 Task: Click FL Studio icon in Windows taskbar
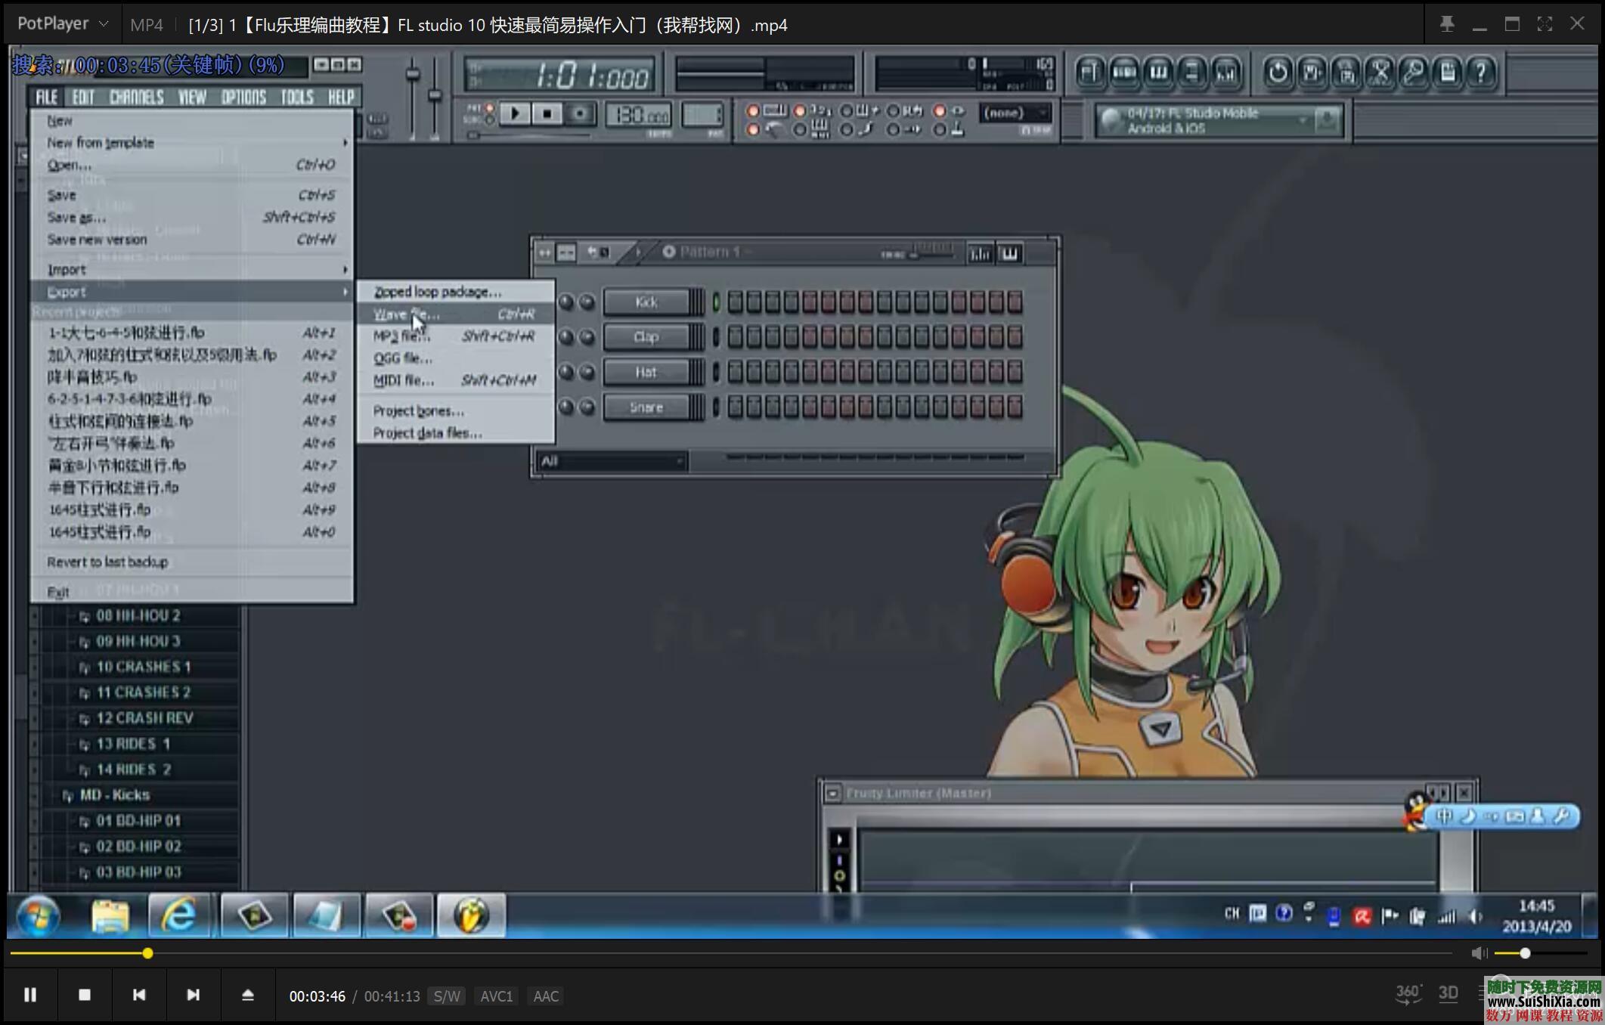(x=470, y=916)
